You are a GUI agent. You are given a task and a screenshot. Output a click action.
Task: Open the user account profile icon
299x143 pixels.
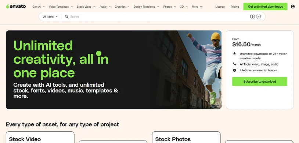(x=293, y=7)
